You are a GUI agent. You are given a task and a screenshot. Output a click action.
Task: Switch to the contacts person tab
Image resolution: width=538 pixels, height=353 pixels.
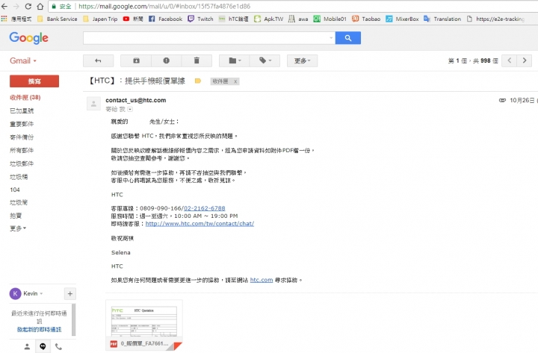[x=27, y=347]
